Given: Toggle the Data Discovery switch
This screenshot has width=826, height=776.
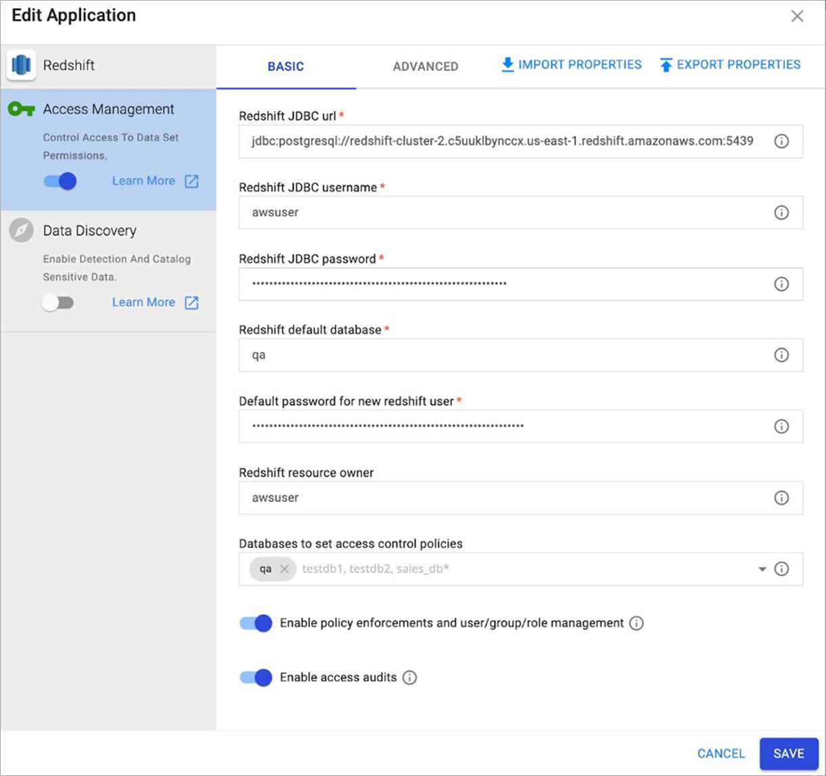Looking at the screenshot, I should coord(58,302).
